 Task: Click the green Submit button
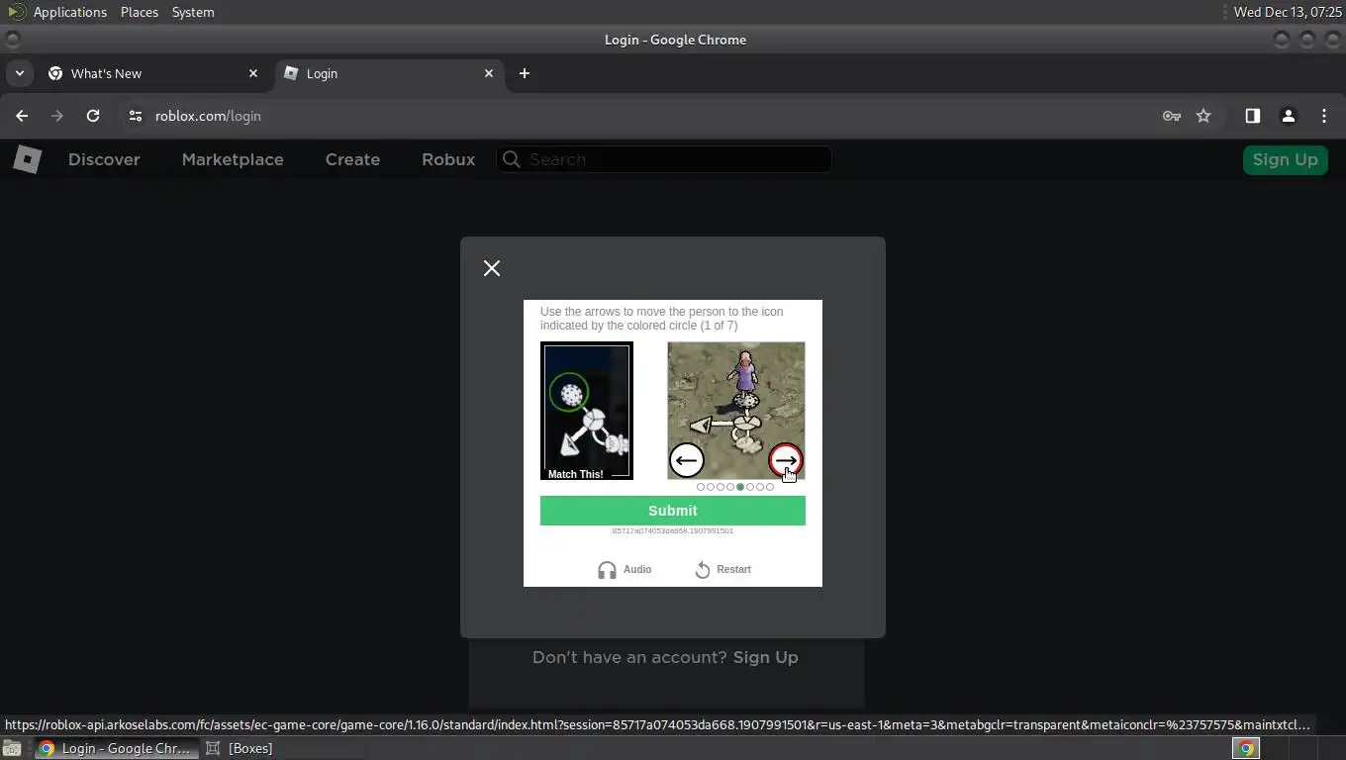673,511
